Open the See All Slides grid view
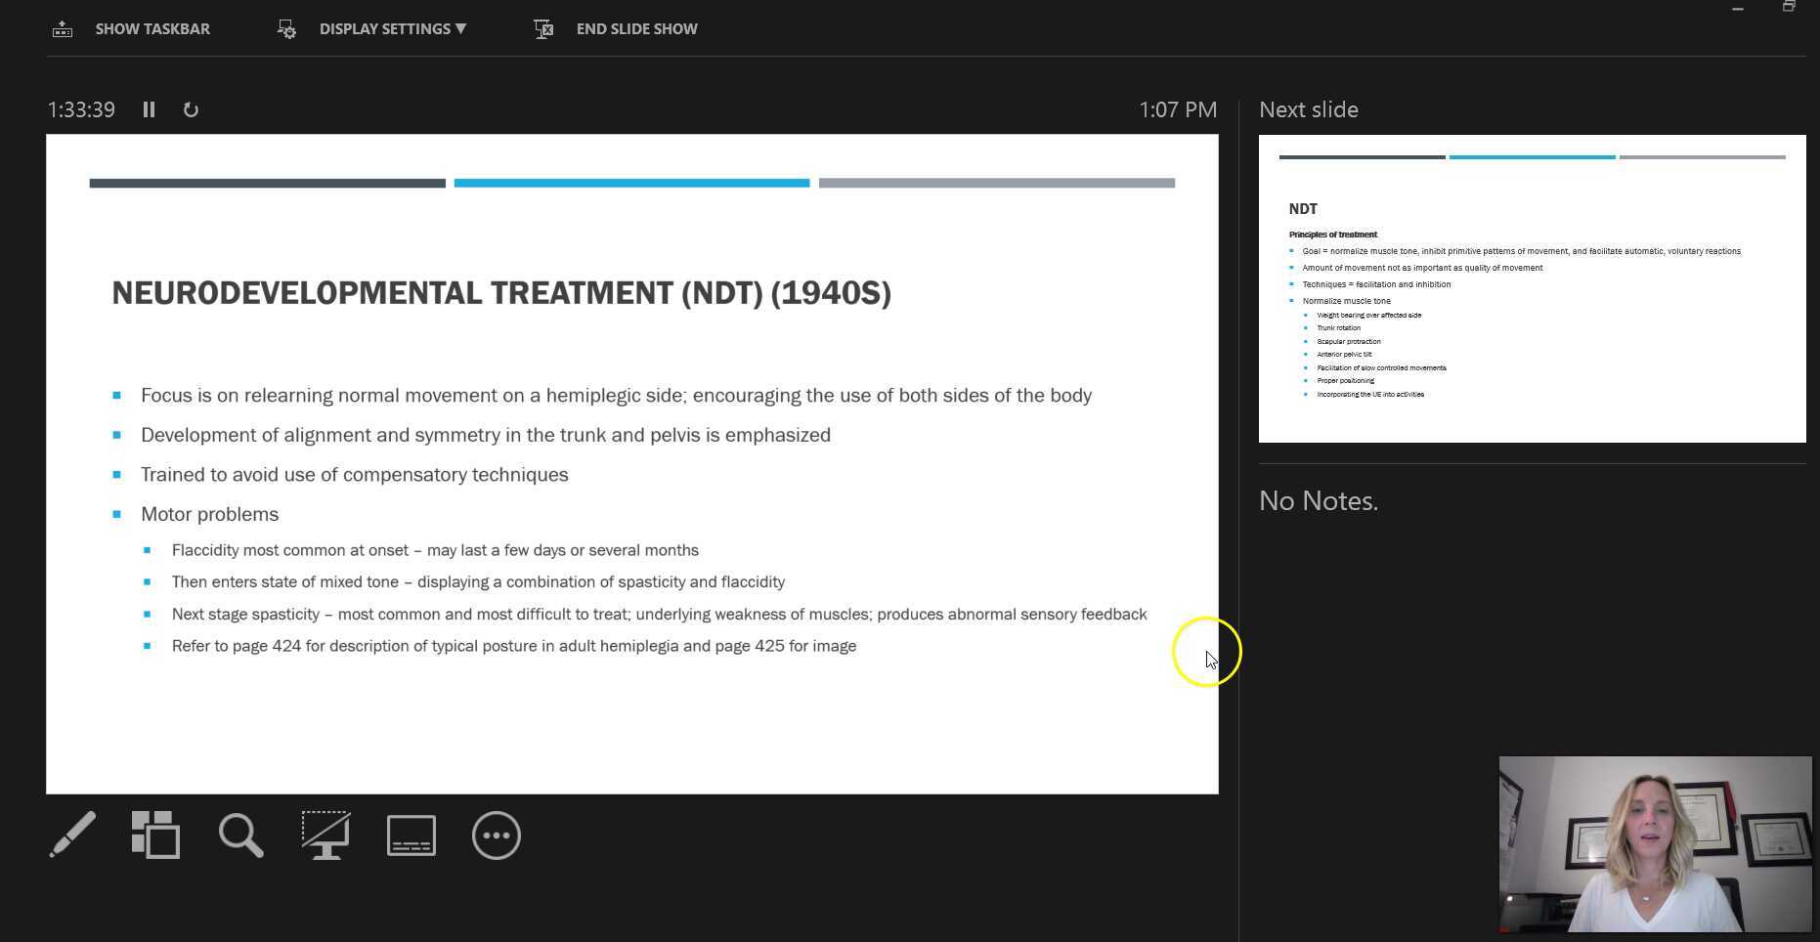The height and width of the screenshot is (942, 1820). coord(156,835)
